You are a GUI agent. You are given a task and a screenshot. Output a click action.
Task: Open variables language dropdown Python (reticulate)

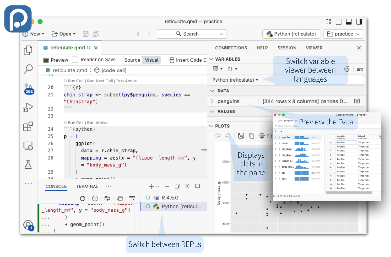click(x=235, y=80)
